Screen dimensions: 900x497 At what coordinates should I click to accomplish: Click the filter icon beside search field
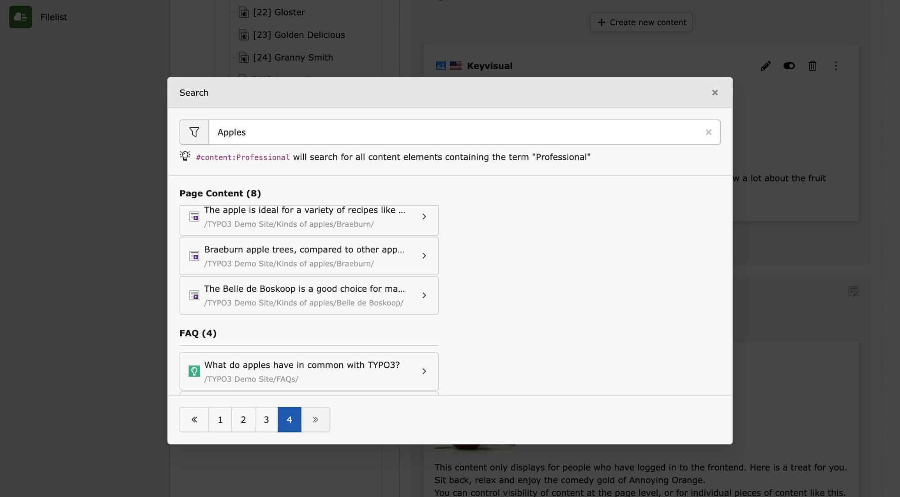[x=194, y=132]
